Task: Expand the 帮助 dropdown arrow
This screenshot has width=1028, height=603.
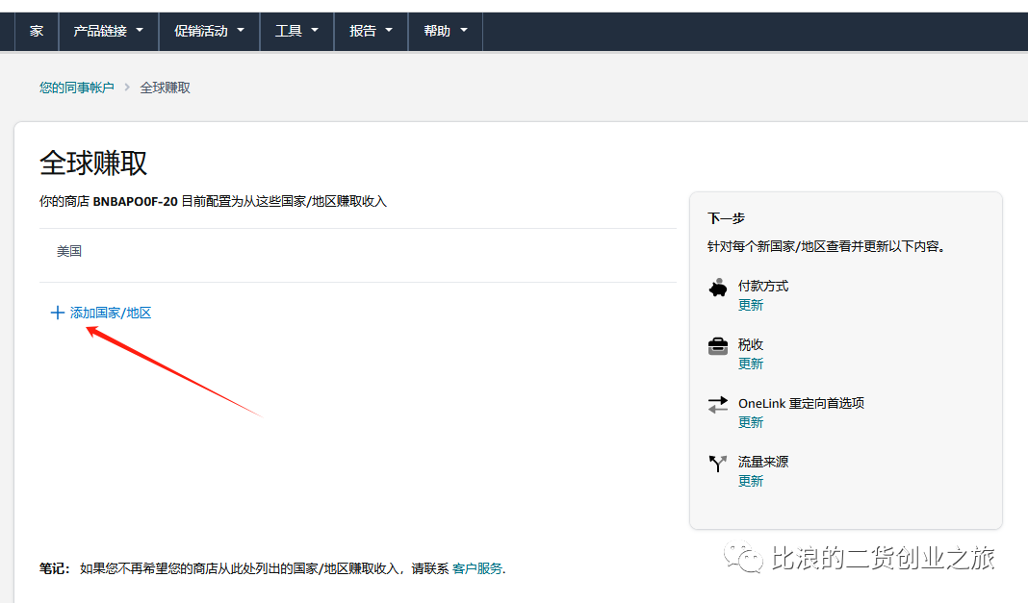Action: pyautogui.click(x=464, y=30)
